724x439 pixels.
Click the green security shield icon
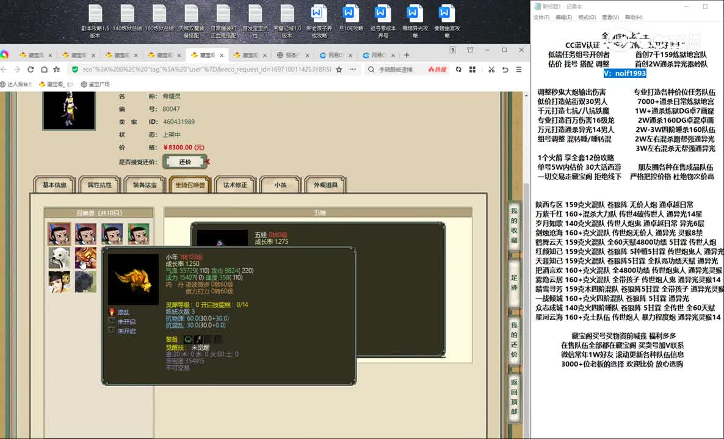pos(75,70)
